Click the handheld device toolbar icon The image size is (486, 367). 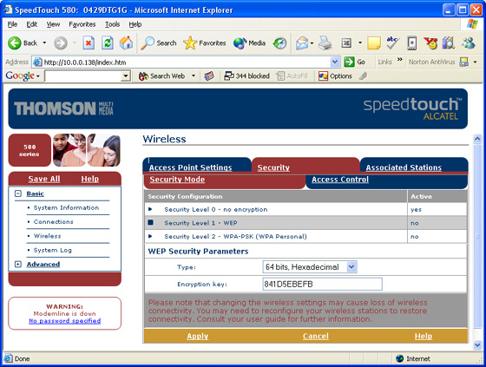point(411,43)
